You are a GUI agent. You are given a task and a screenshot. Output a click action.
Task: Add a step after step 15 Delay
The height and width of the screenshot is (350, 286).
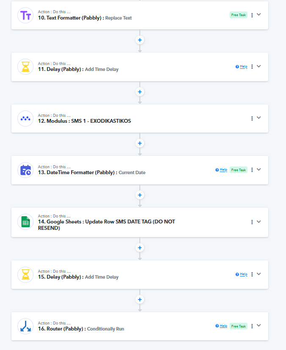[140, 299]
